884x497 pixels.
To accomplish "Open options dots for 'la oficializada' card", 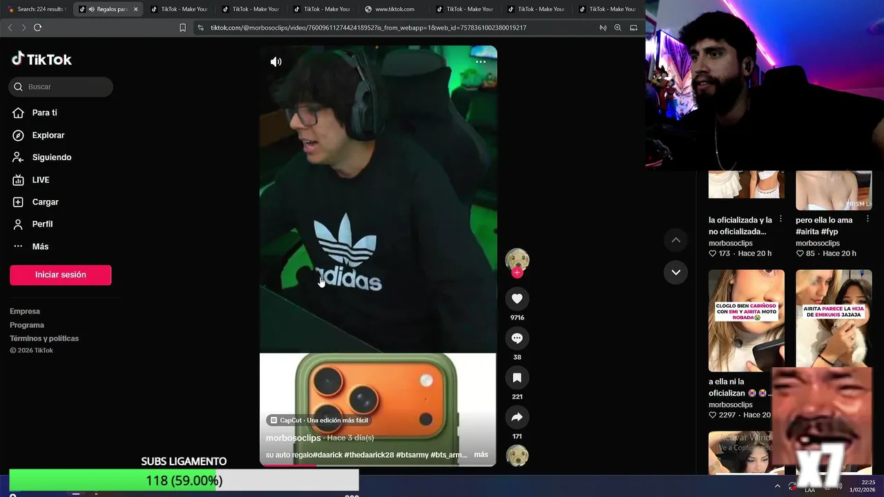I will [781, 219].
